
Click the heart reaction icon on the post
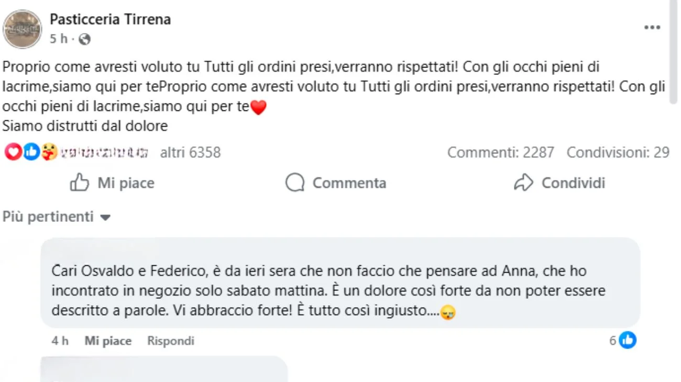[x=12, y=152]
